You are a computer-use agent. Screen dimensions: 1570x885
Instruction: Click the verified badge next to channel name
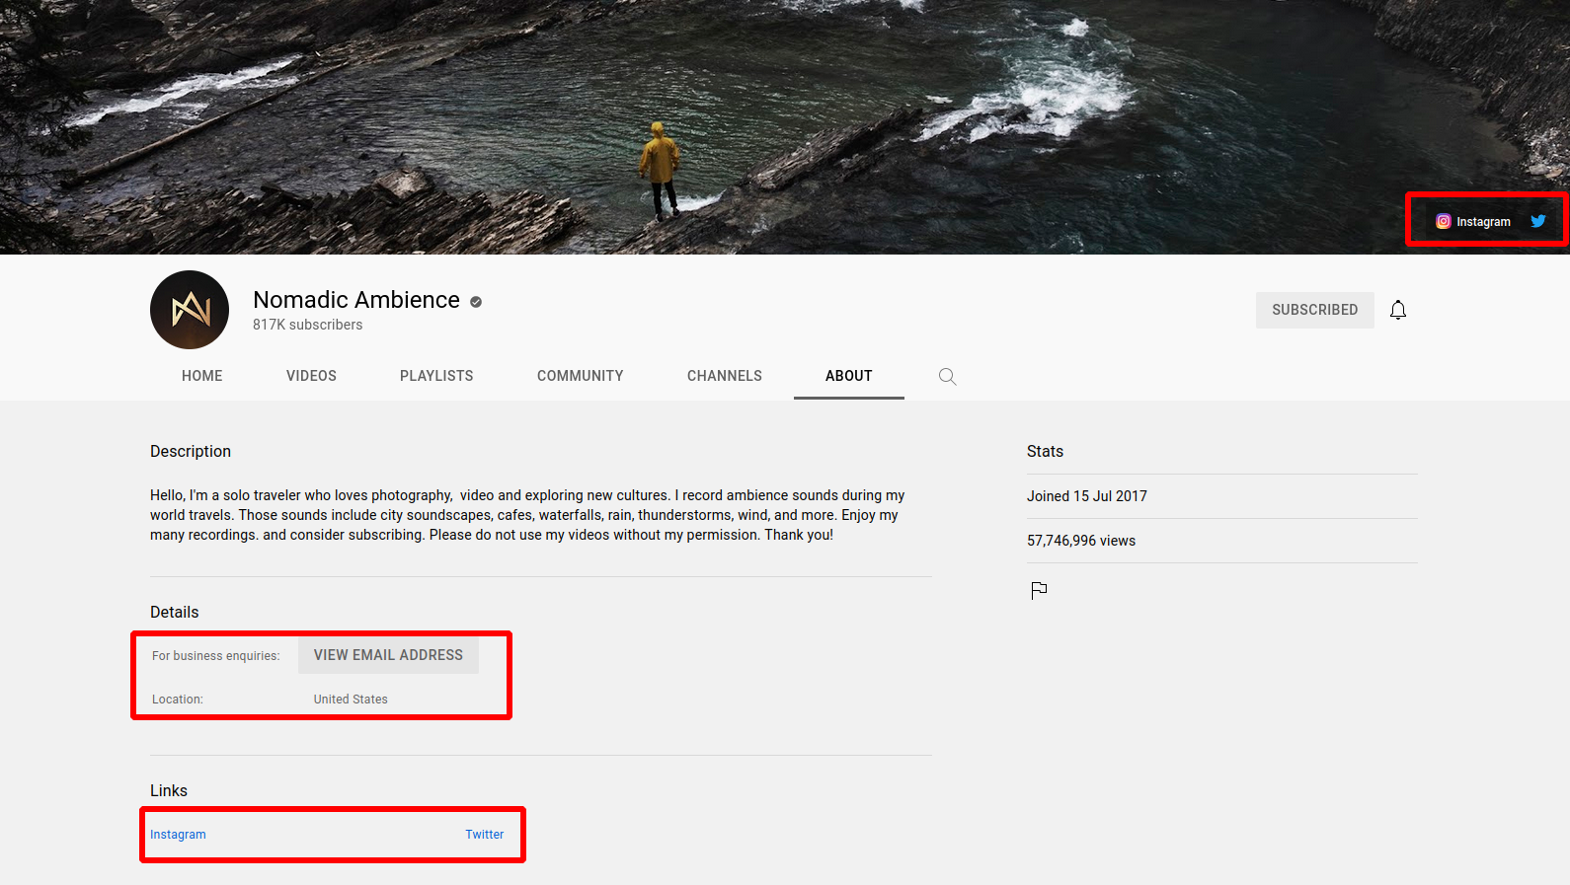476,302
